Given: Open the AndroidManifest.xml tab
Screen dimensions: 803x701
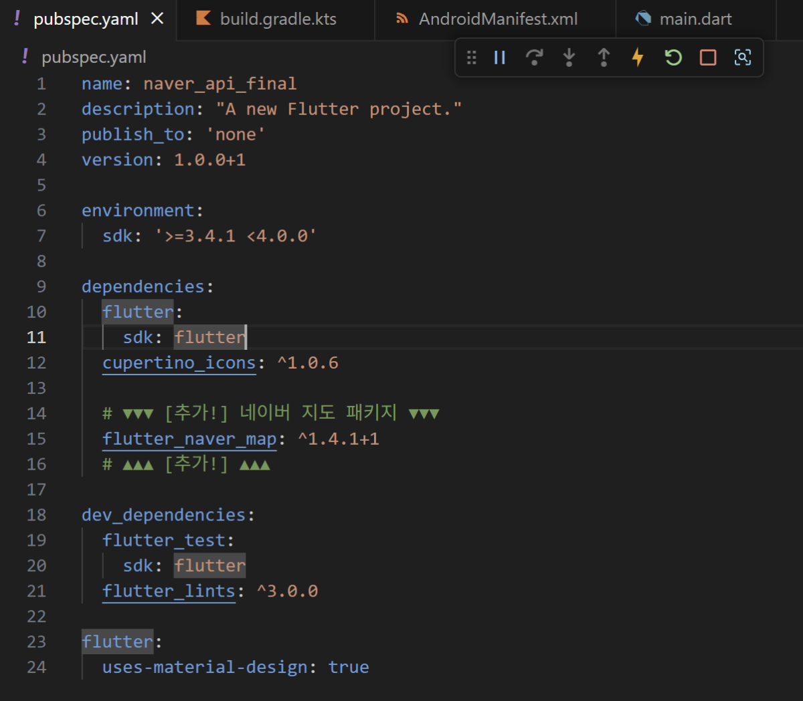Looking at the screenshot, I should pyautogui.click(x=498, y=19).
